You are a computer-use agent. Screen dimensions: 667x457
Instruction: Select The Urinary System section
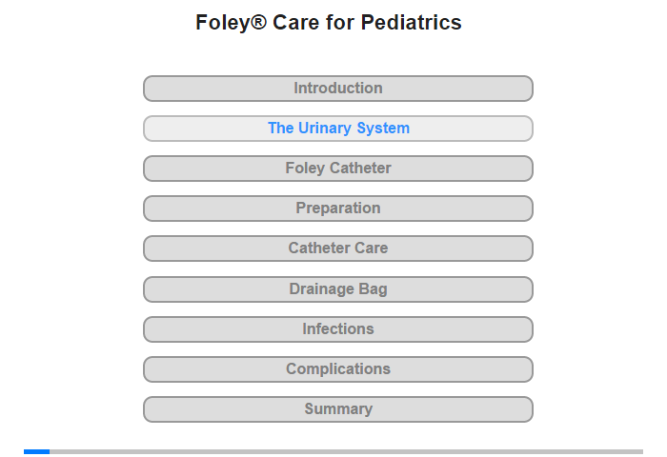tap(337, 129)
